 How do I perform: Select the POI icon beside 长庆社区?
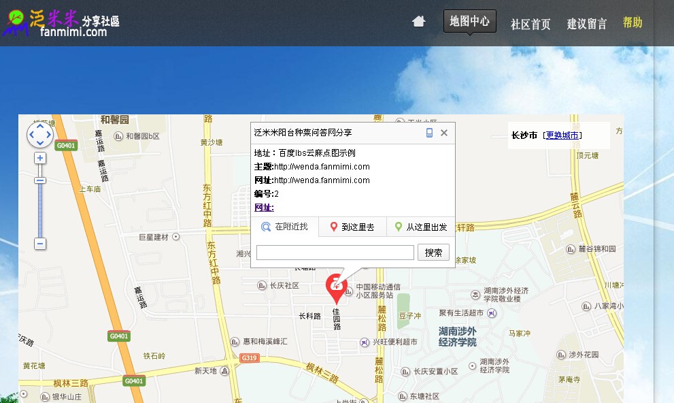pyautogui.click(x=262, y=285)
